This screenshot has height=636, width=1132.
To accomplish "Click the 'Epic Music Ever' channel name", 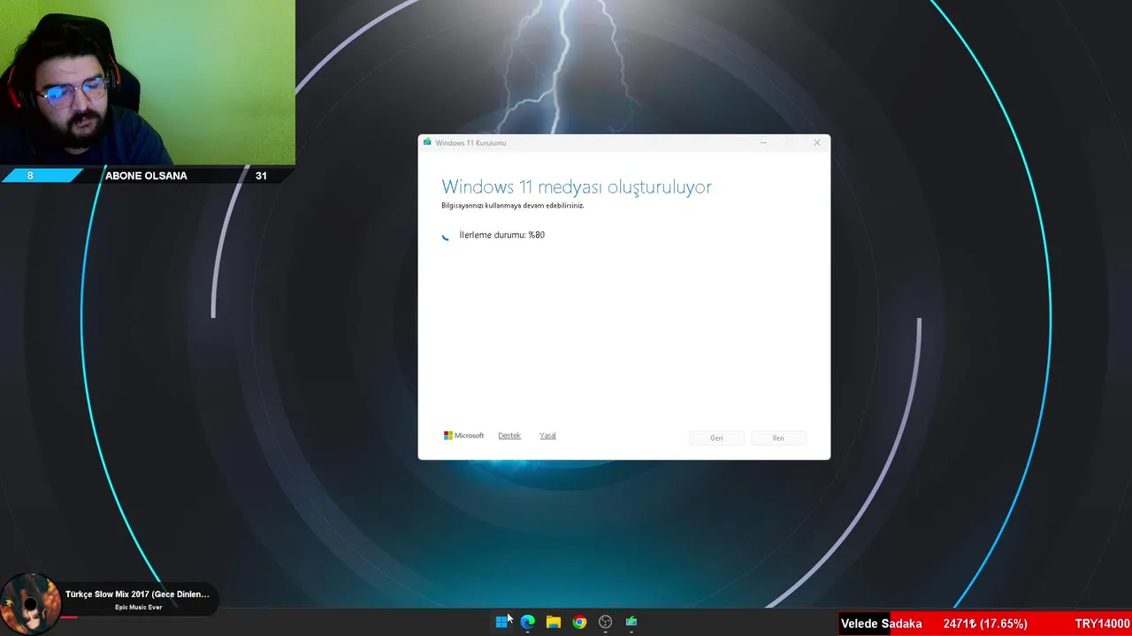I will (138, 608).
